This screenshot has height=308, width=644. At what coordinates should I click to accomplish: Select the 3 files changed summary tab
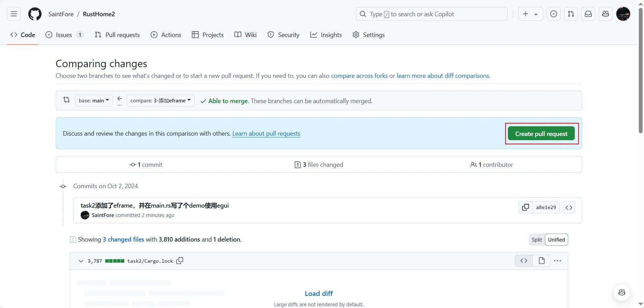click(x=319, y=165)
